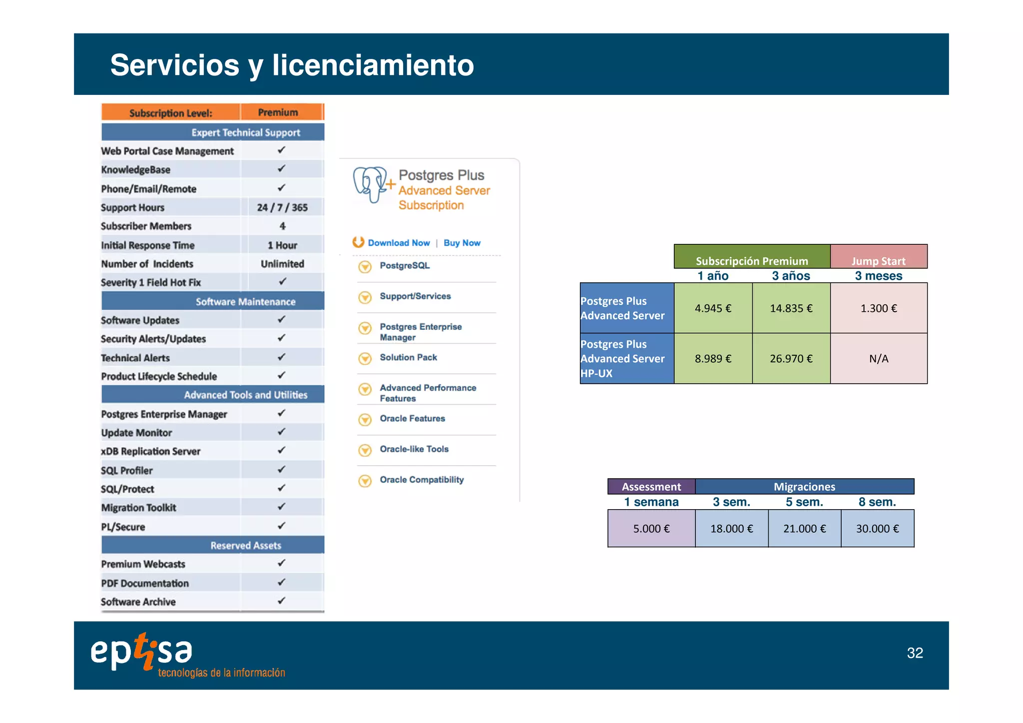
Task: Click the PL/Secure row label
Action: [x=123, y=527]
